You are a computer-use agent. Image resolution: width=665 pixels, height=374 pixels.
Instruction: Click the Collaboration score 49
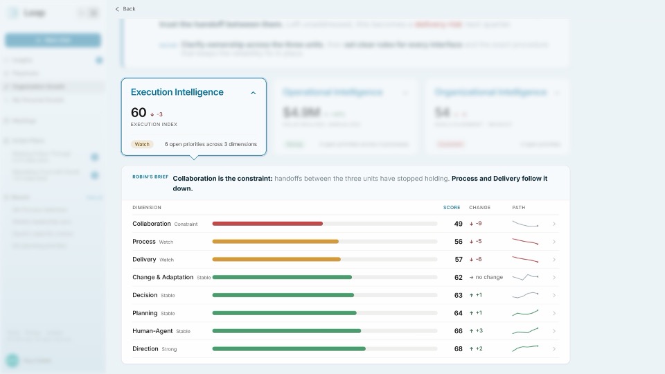[x=458, y=224]
